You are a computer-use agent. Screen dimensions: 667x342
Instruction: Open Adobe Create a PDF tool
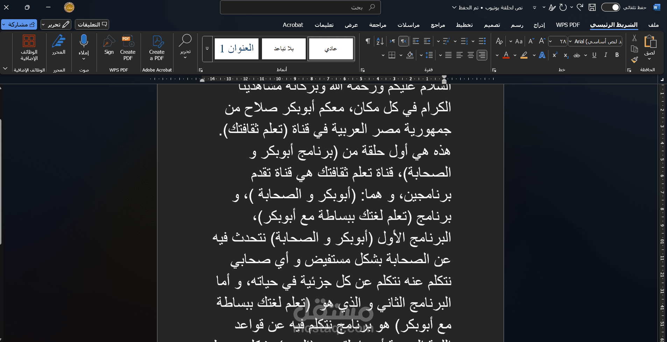click(x=157, y=48)
